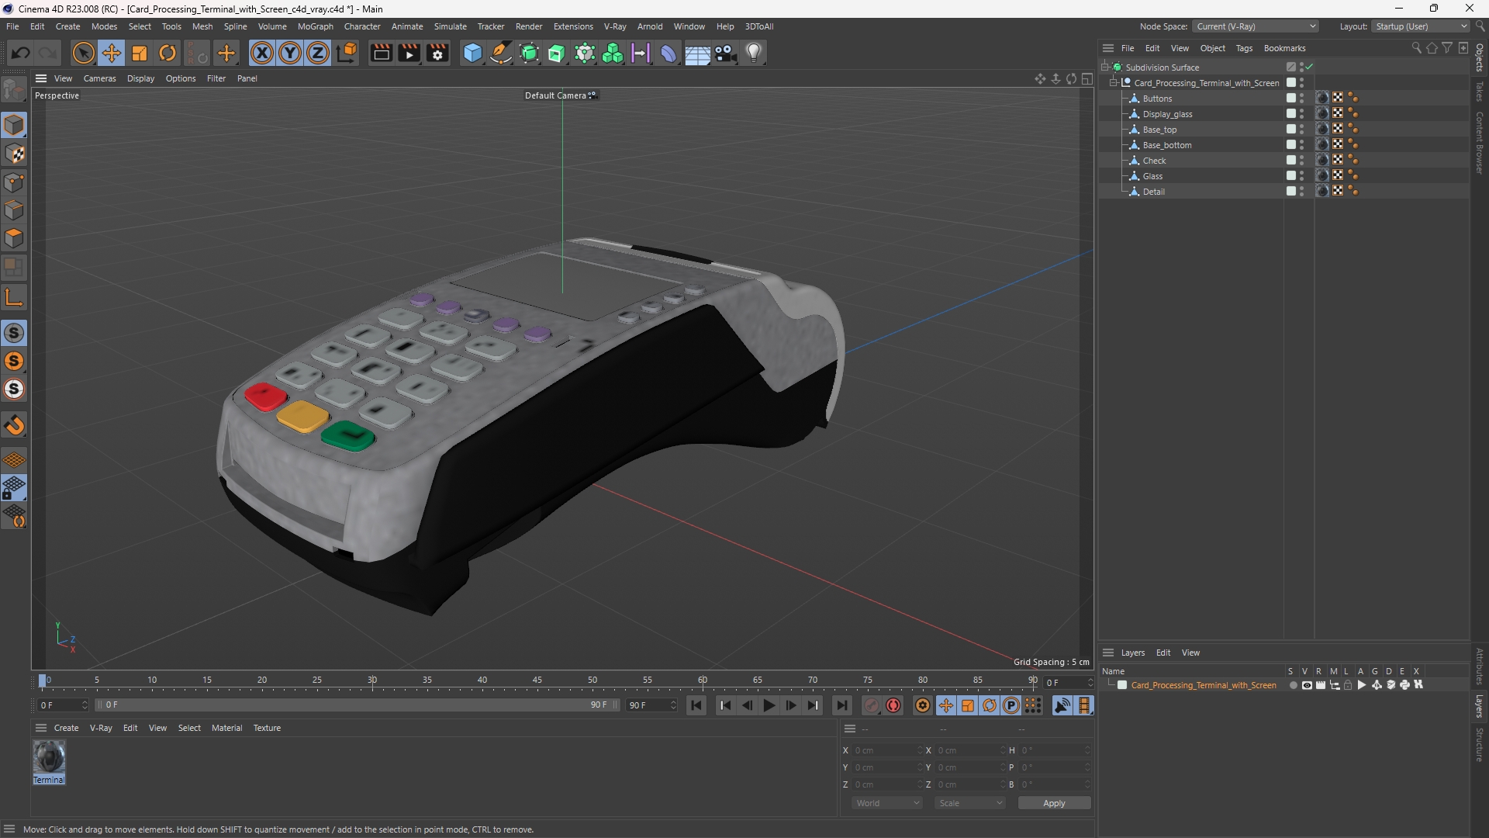
Task: Toggle X axis lock
Action: (x=262, y=54)
